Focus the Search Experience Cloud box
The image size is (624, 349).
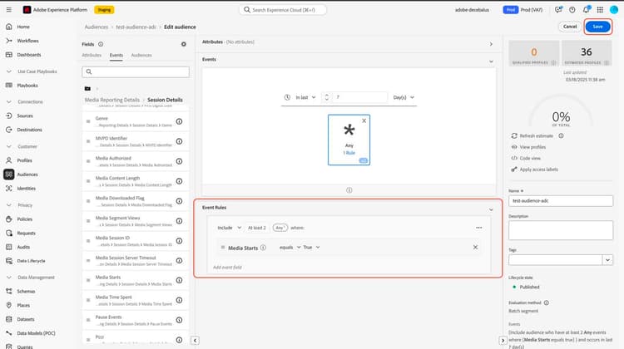point(283,9)
